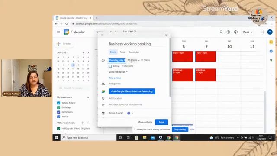The width and height of the screenshot is (277, 156).
Task: Collapse My calendars section
Action: (88, 97)
